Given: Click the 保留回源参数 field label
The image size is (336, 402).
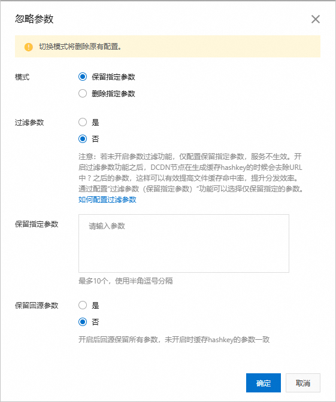Looking at the screenshot, I should 37,305.
